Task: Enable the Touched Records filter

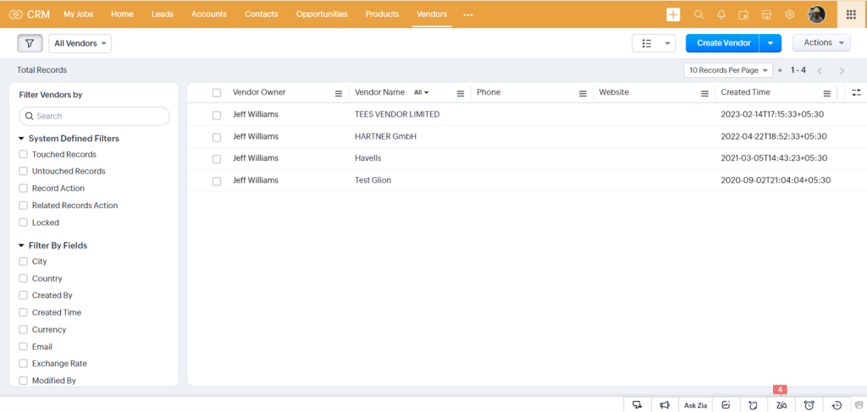Action: click(x=24, y=155)
